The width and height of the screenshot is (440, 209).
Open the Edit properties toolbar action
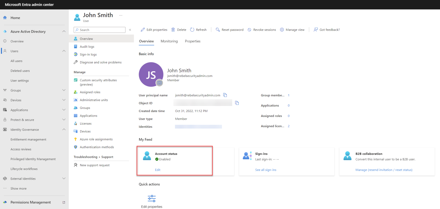point(154,29)
